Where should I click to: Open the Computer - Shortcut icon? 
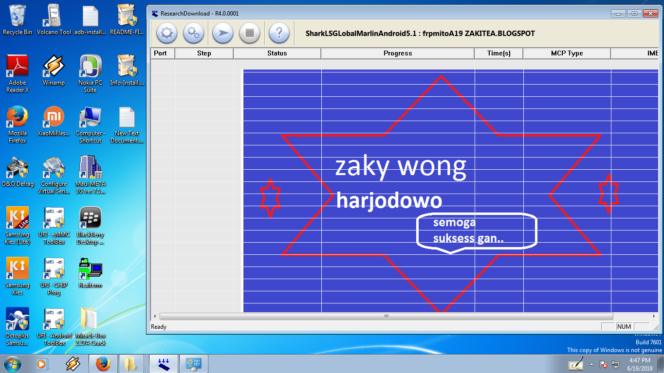(x=90, y=124)
